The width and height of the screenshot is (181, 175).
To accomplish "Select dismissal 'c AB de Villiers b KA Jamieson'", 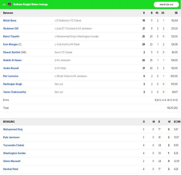I will [71, 76].
